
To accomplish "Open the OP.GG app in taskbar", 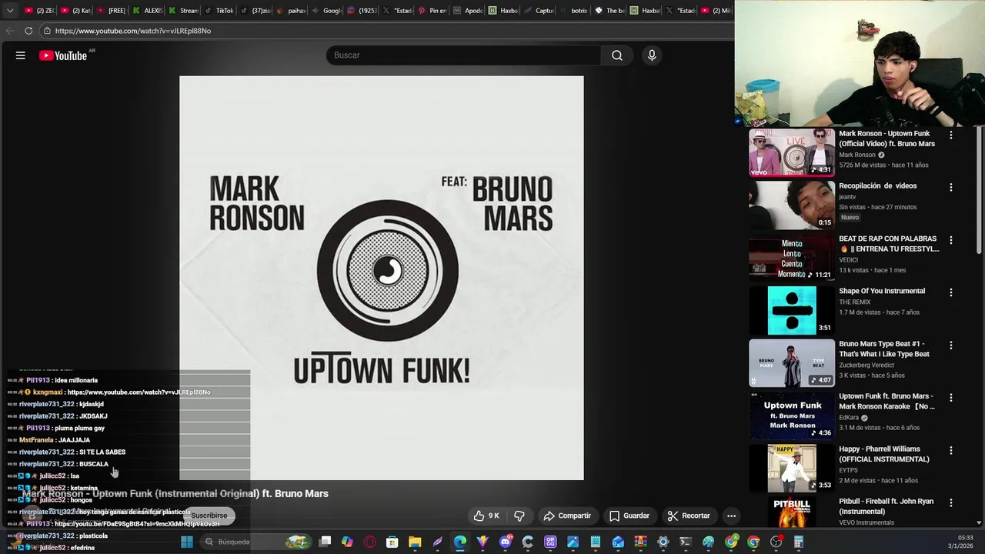I will pyautogui.click(x=550, y=542).
